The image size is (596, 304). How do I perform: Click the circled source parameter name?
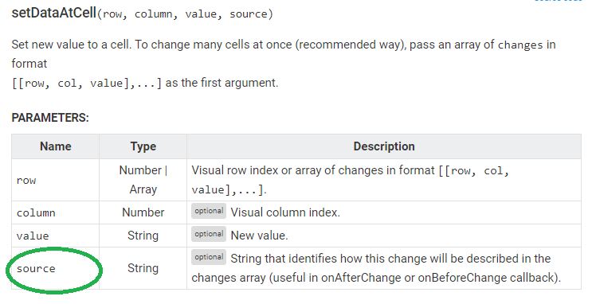[x=36, y=269]
